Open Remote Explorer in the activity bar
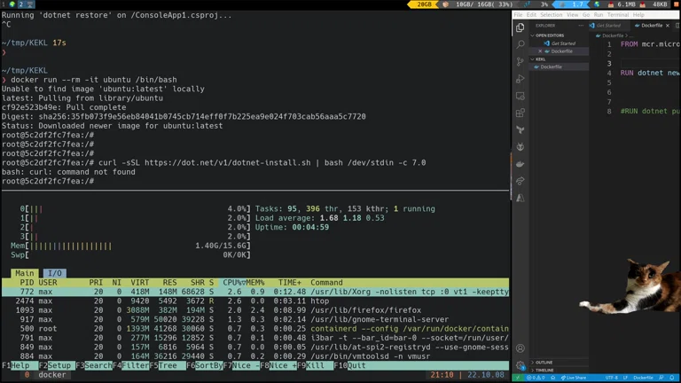The height and width of the screenshot is (383, 681). pyautogui.click(x=520, y=96)
